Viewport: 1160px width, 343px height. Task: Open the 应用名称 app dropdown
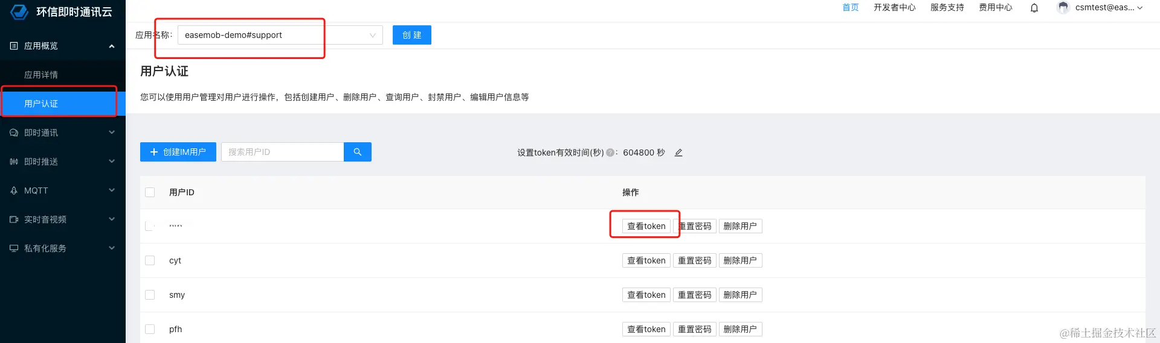(x=280, y=35)
